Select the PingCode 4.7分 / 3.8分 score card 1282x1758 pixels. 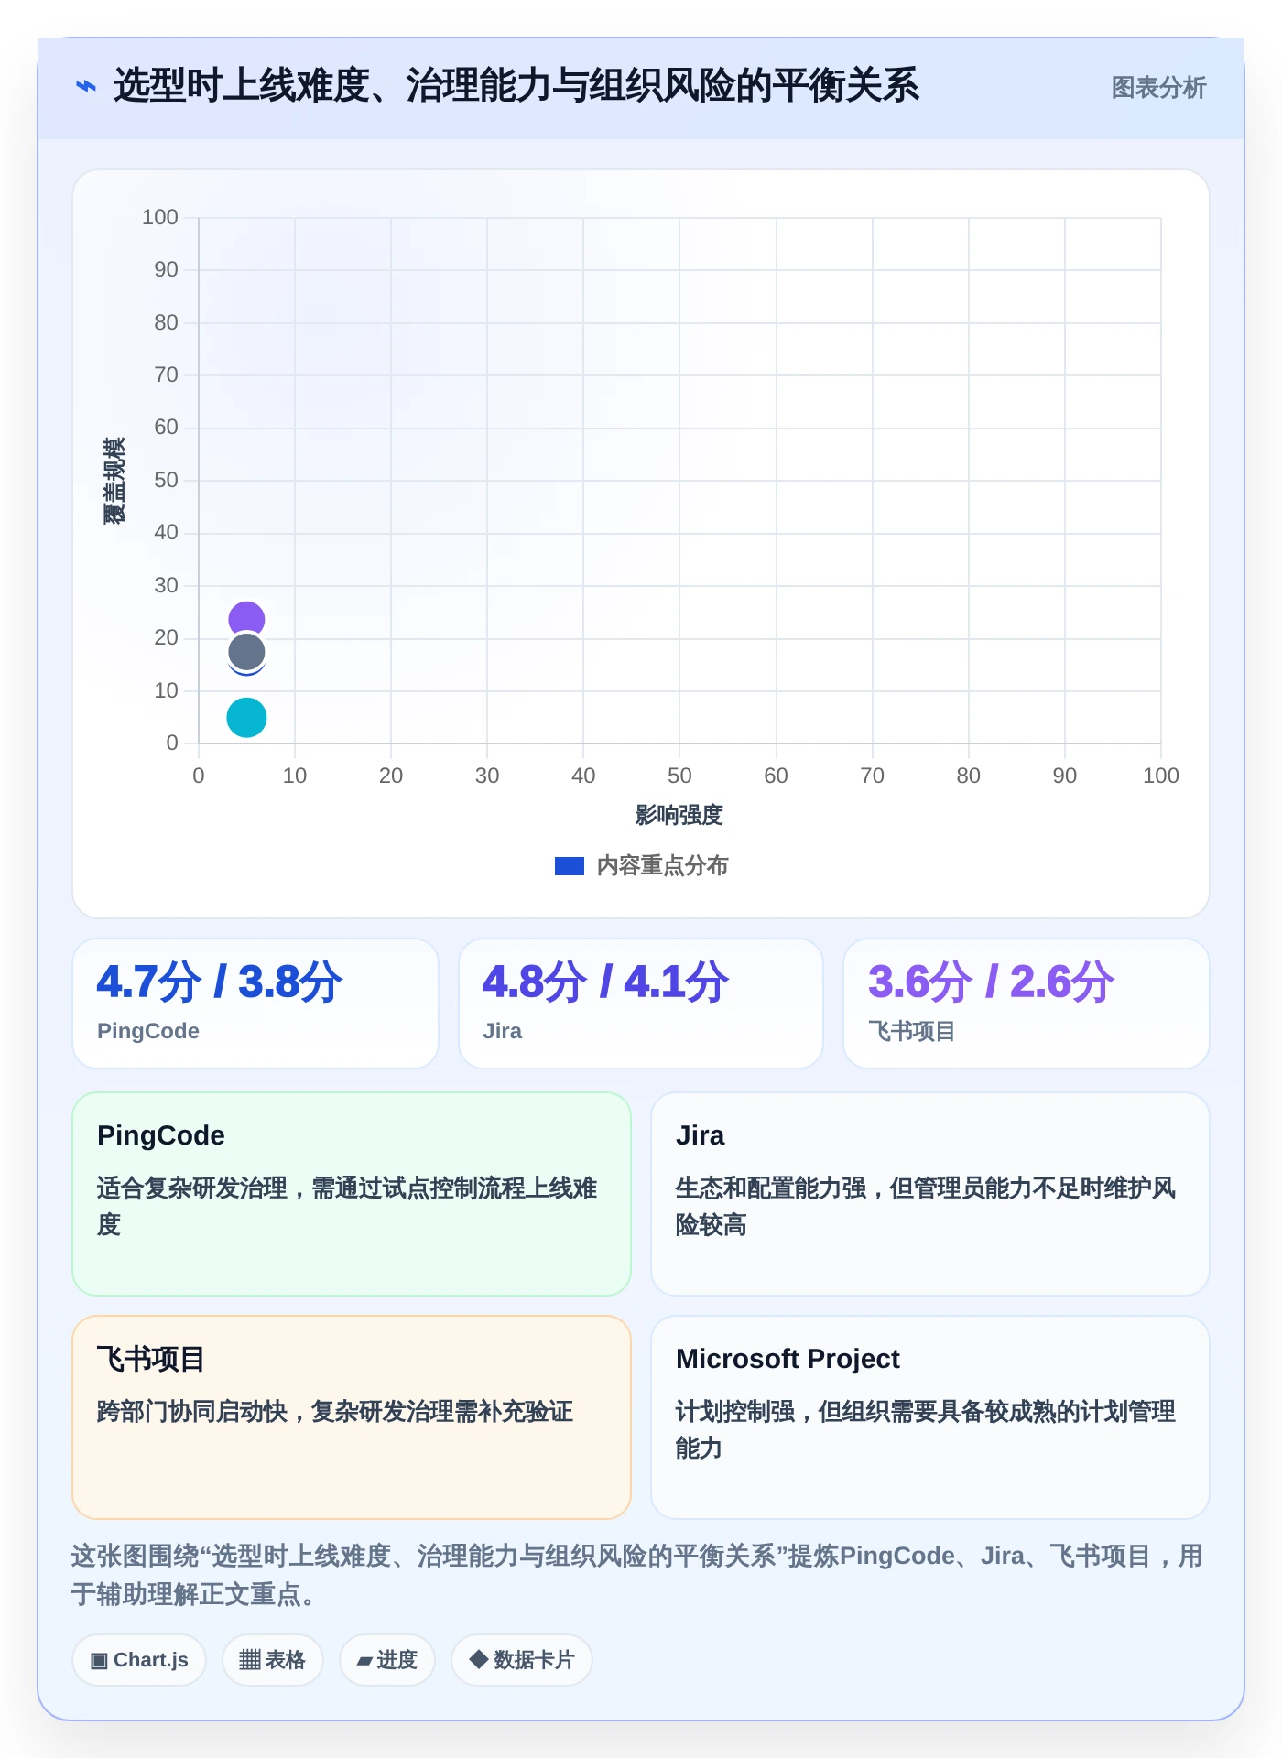coord(255,1004)
